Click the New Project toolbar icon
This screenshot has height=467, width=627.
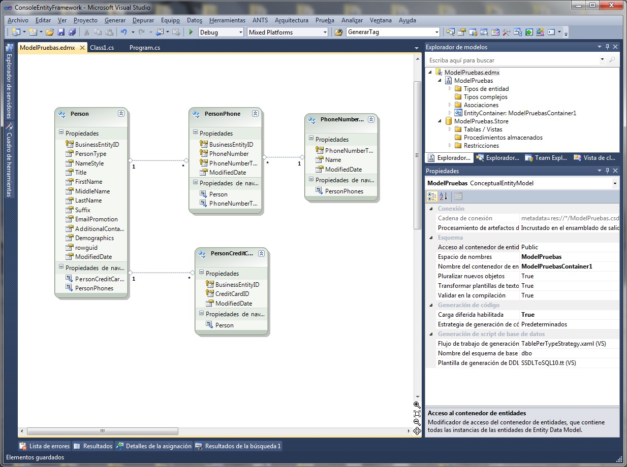[15, 32]
